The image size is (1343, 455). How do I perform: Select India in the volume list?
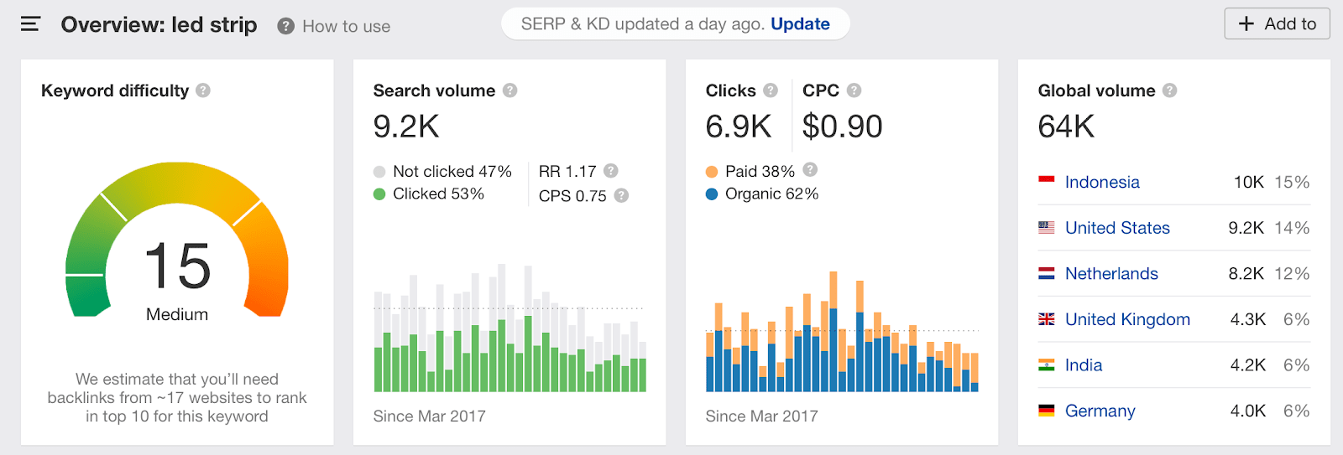1084,365
